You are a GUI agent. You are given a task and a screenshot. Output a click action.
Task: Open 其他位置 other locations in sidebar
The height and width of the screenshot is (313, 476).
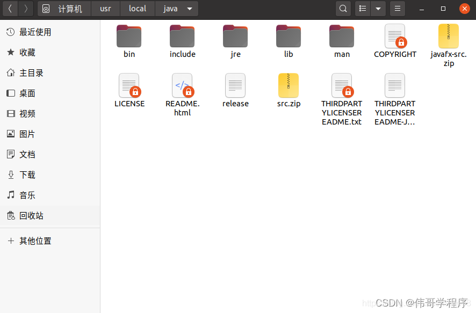50,241
